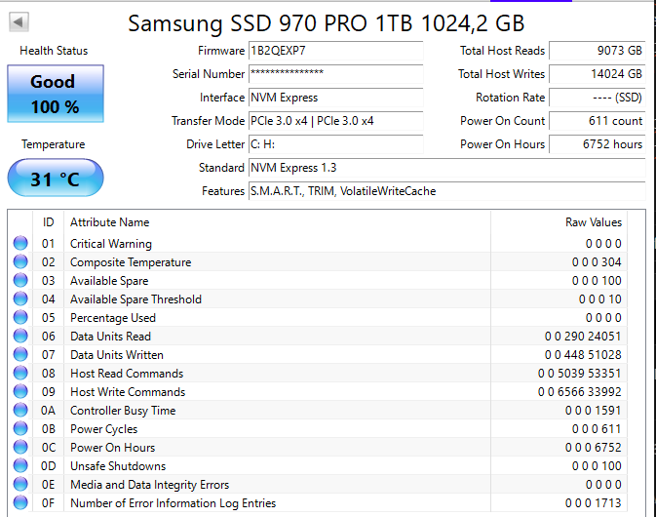Click the Health Status label

pyautogui.click(x=54, y=51)
